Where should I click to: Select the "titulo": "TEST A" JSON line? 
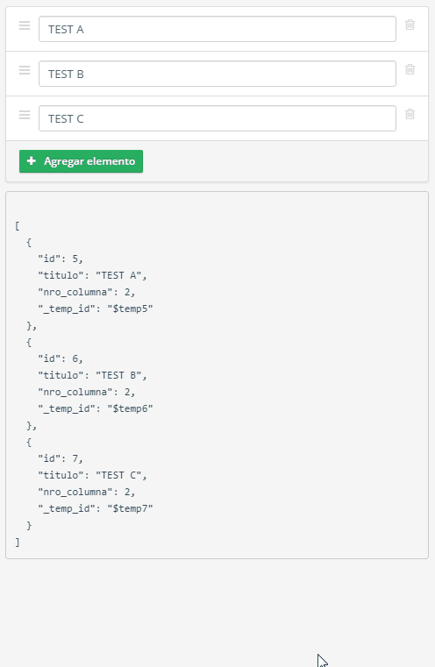[92, 275]
